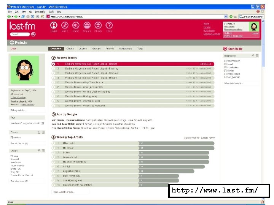Click the Edit my details link
This screenshot has height=205, width=274.
pyautogui.click(x=18, y=110)
